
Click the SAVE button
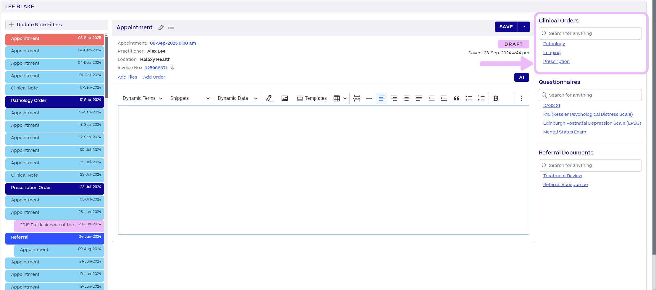pos(506,27)
